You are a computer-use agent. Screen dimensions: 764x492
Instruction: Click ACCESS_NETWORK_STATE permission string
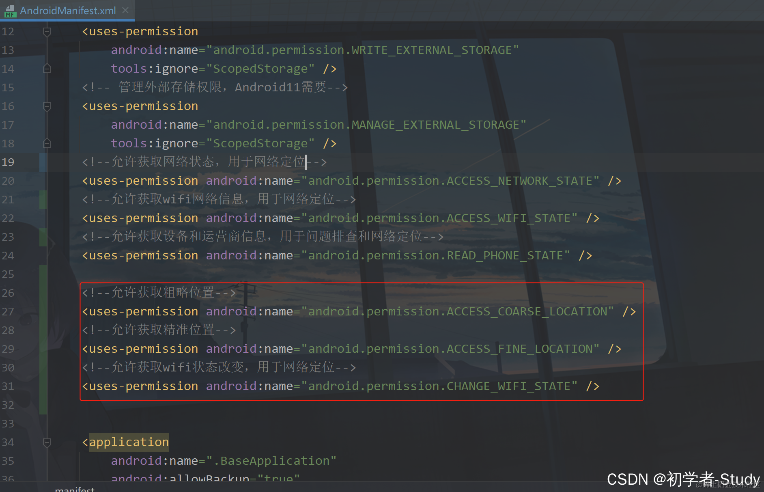450,181
